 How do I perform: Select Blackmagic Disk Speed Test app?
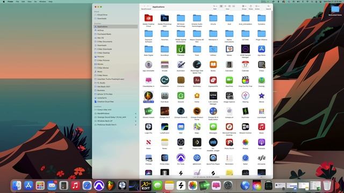(197, 64)
